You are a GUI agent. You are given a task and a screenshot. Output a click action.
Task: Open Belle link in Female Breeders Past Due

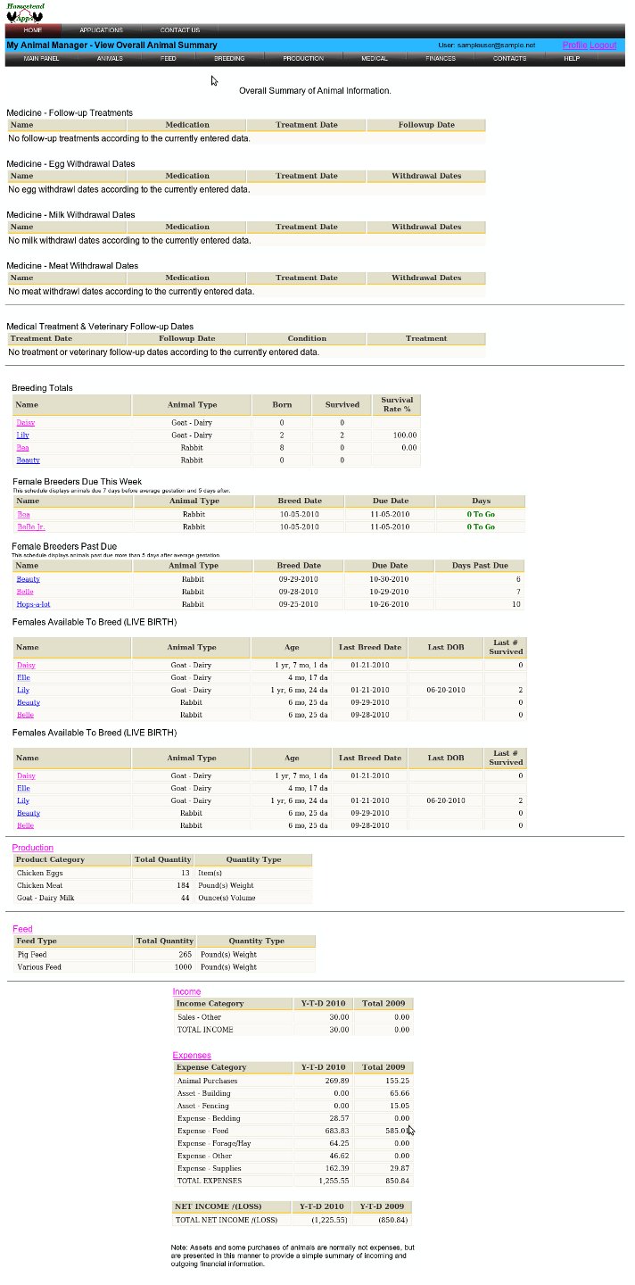25,592
